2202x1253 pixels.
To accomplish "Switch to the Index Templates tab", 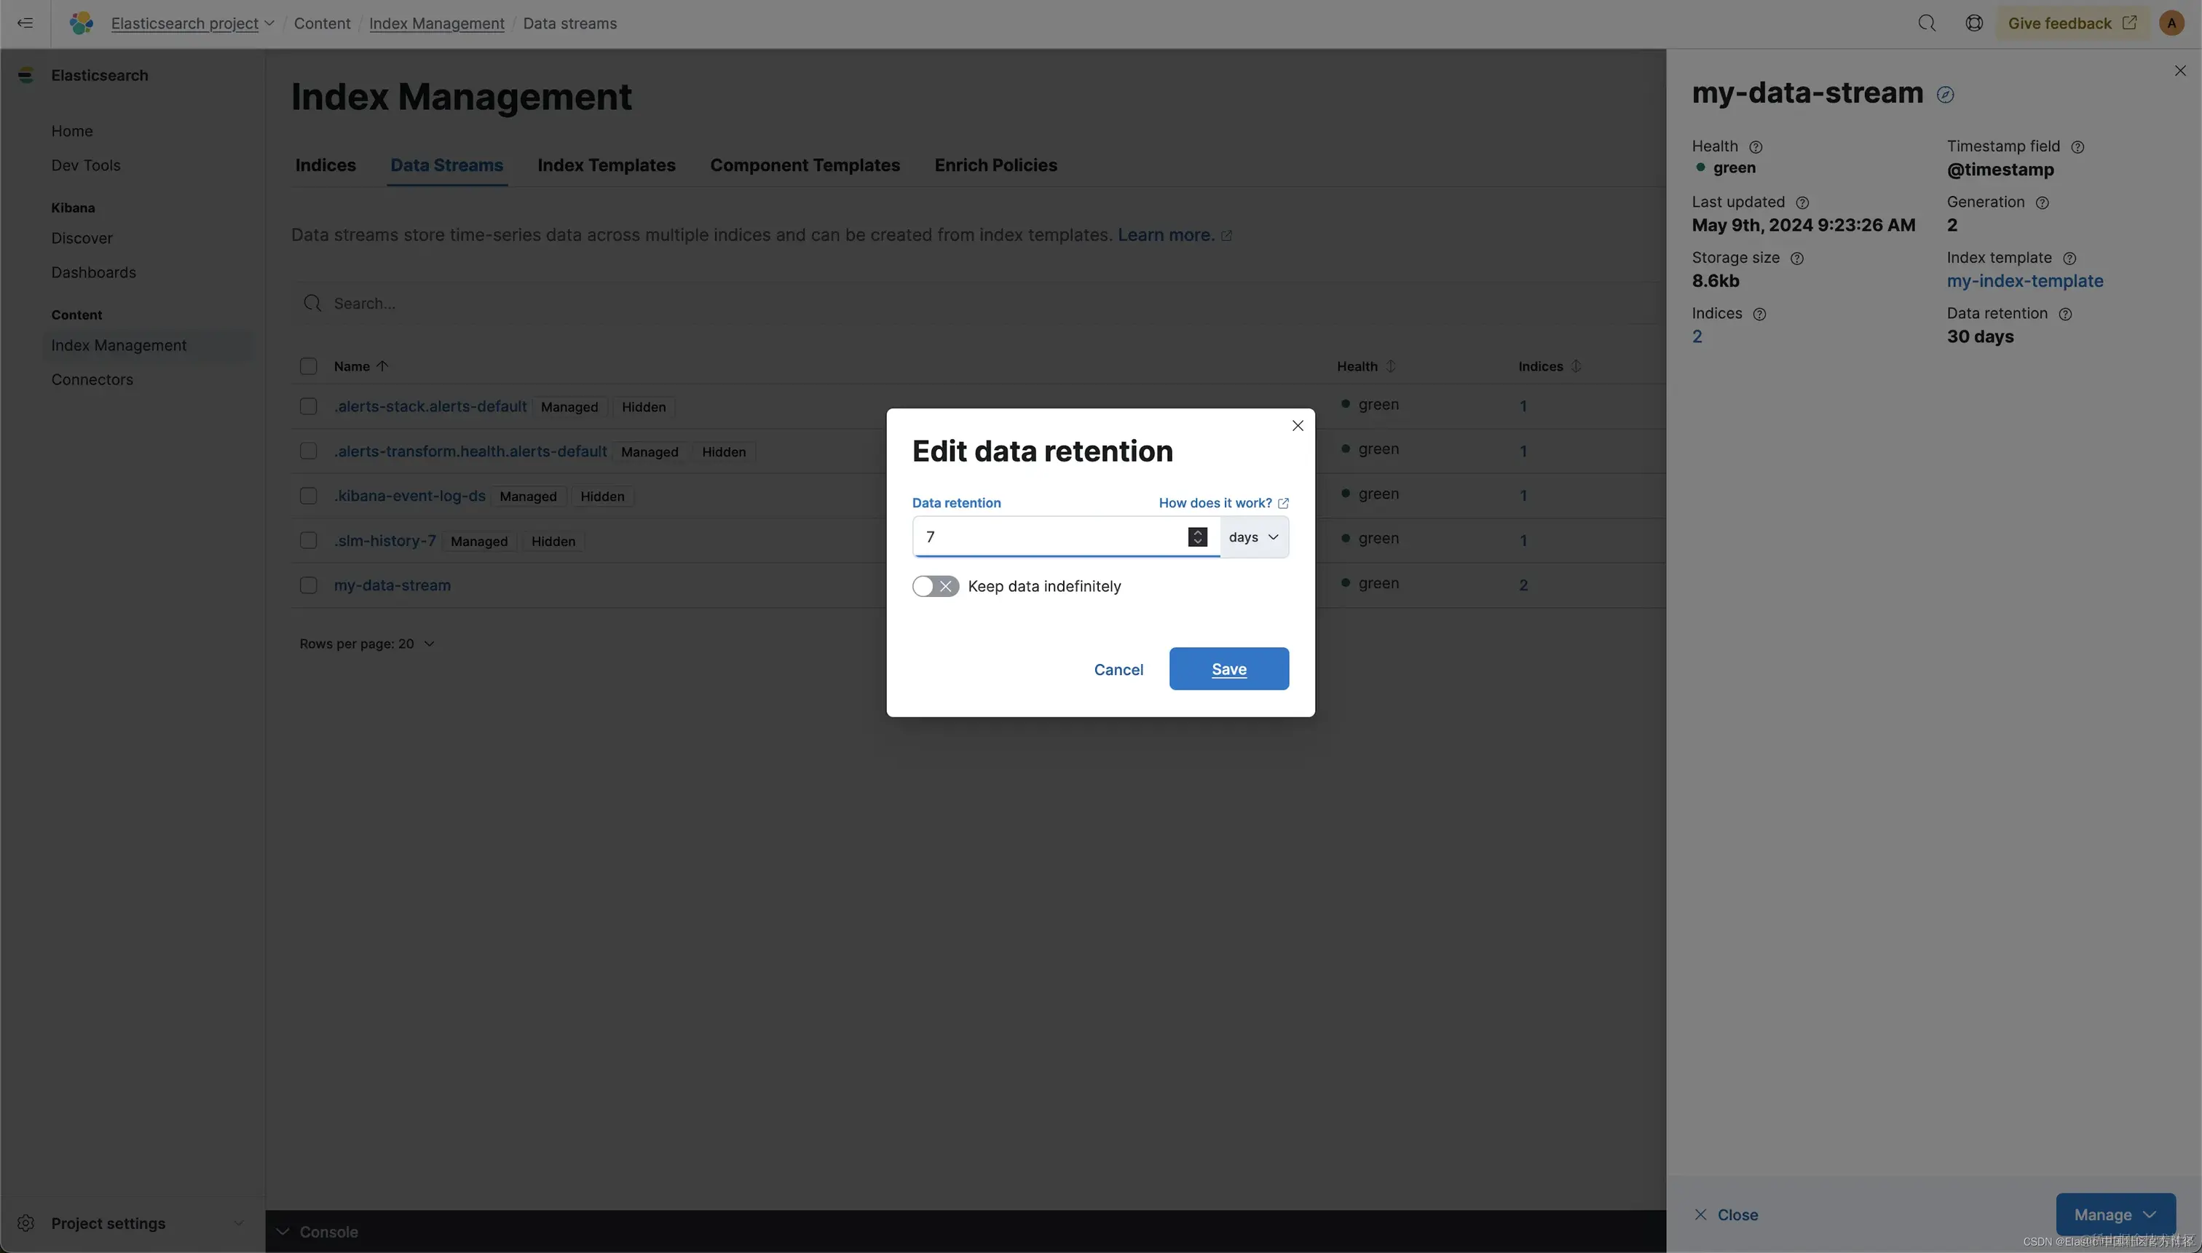I will point(606,165).
